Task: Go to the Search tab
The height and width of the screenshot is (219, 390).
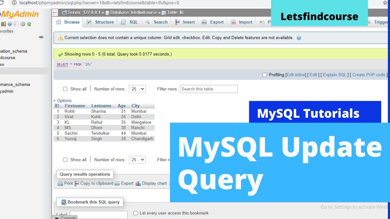Action: [156, 22]
